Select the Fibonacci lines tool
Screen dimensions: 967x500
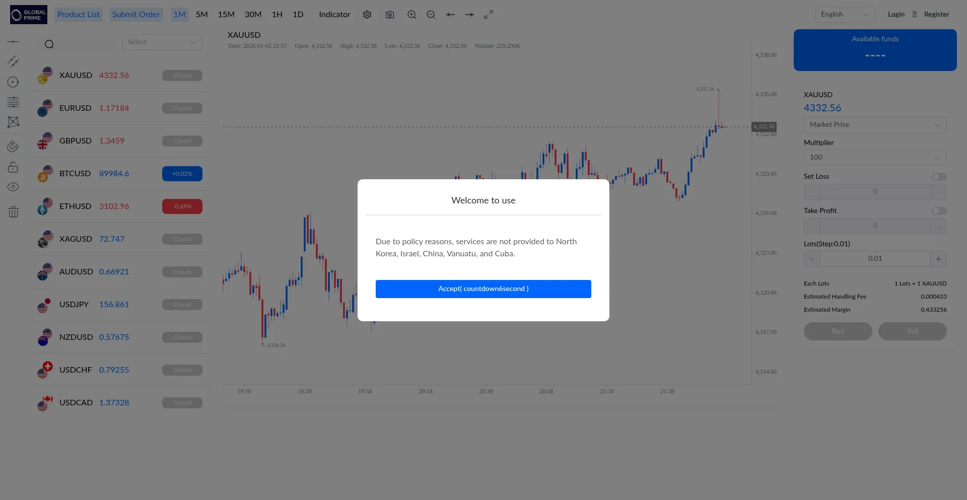point(13,102)
